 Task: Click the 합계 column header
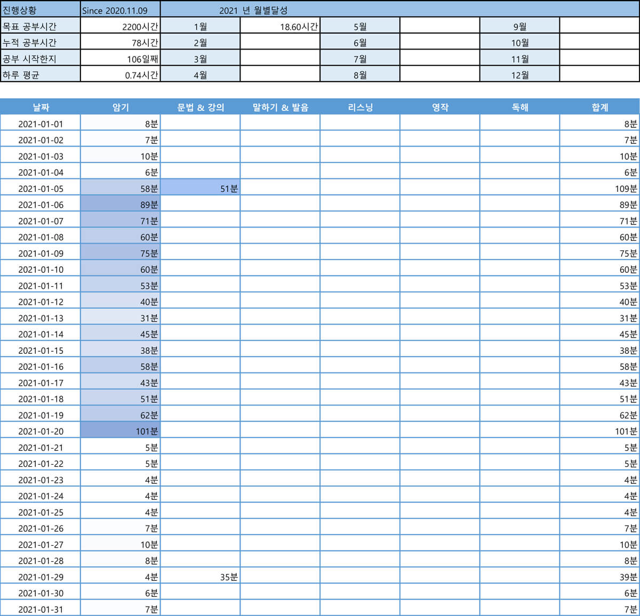(599, 107)
